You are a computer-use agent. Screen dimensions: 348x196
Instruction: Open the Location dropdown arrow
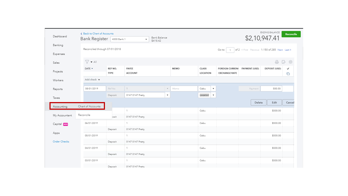[213, 95]
